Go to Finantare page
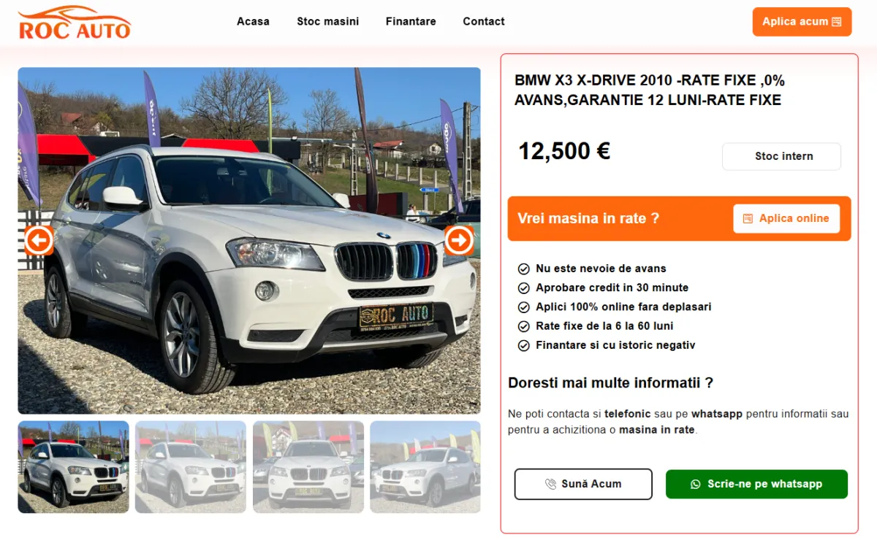Screen dimensions: 877x543 411,21
